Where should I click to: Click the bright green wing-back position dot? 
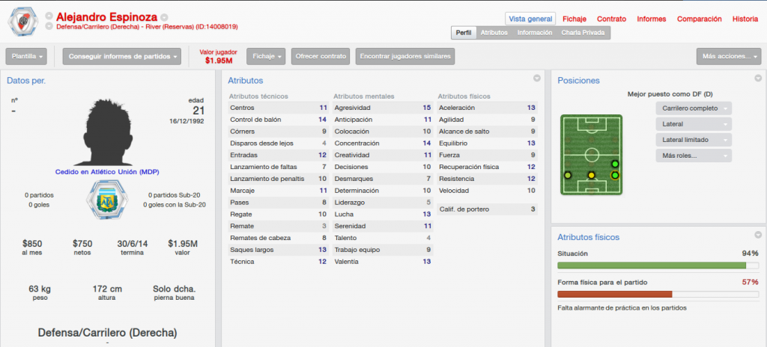[x=615, y=164]
